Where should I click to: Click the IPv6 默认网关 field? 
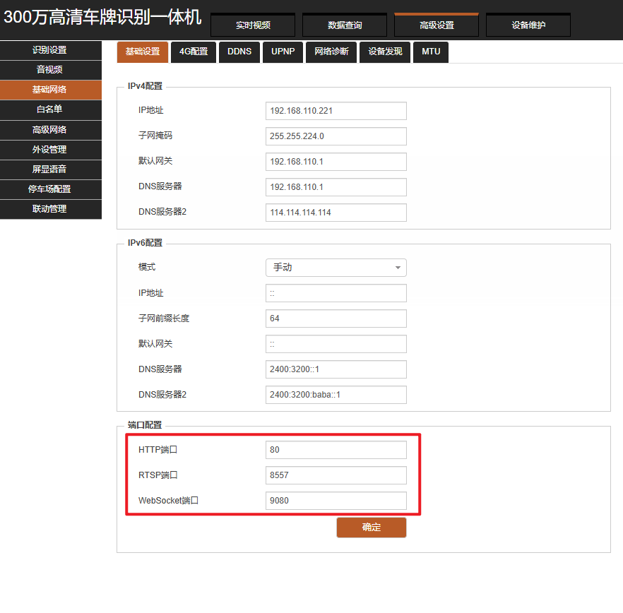[x=336, y=344]
